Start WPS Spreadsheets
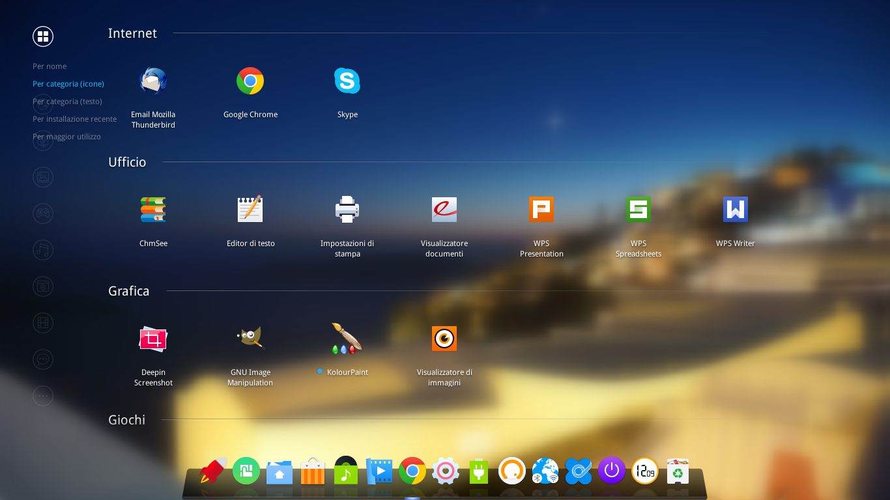Viewport: 890px width, 500px height. pos(639,210)
